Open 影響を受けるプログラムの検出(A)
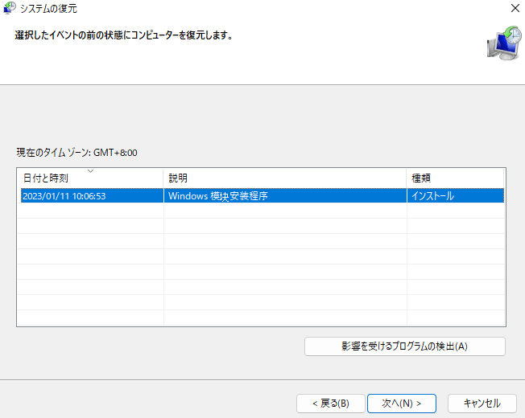 coord(404,346)
